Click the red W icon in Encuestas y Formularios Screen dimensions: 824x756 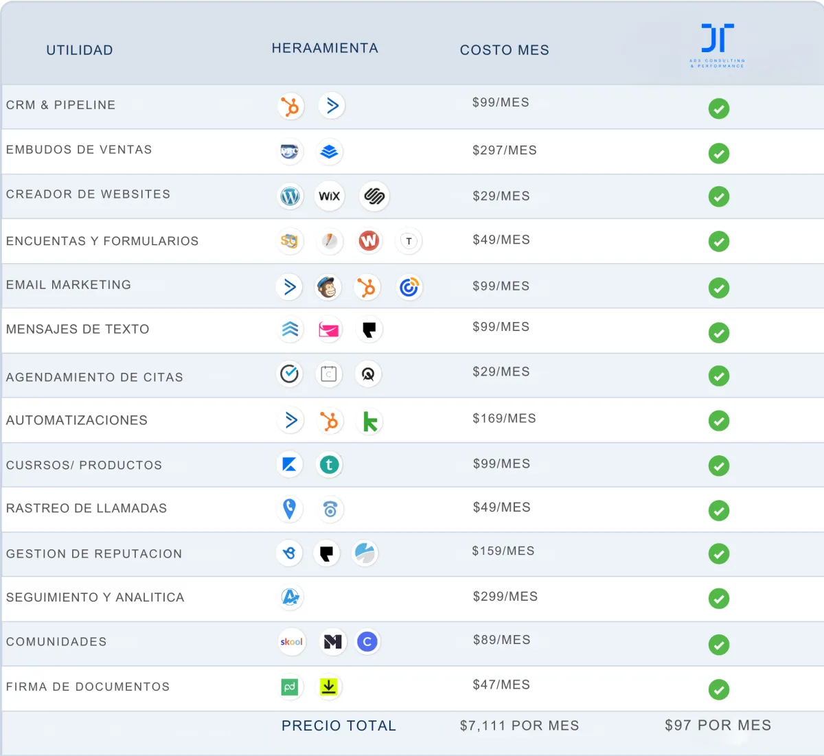point(369,240)
